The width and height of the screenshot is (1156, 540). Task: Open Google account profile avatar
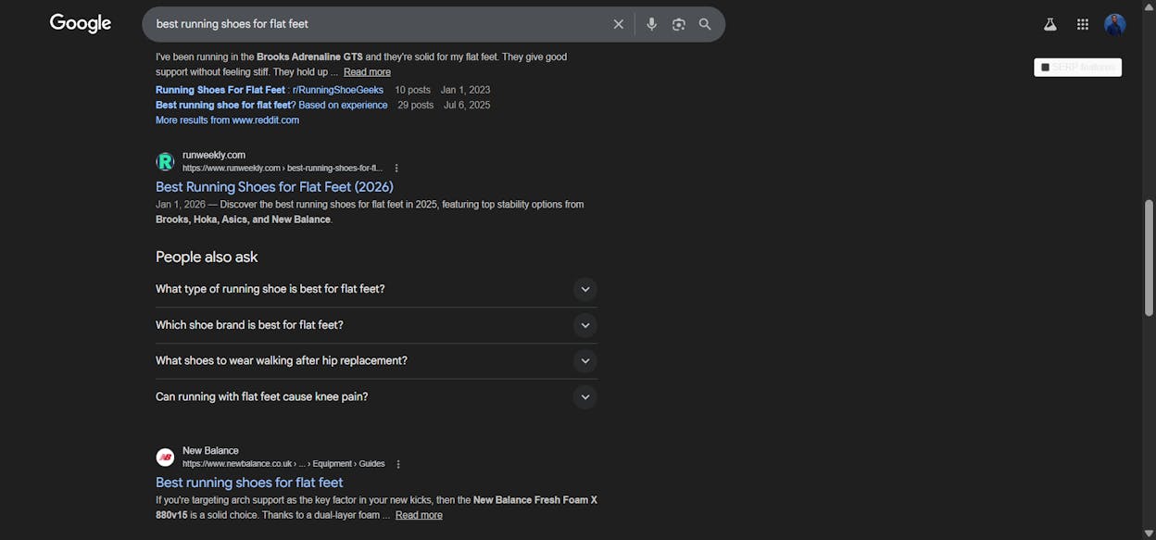click(1115, 24)
